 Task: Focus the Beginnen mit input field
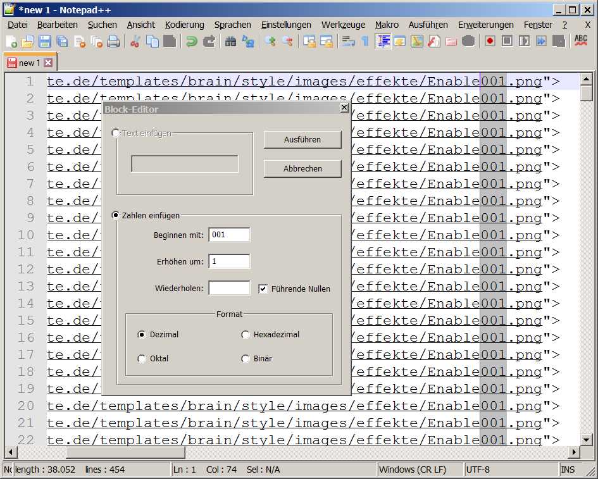[229, 235]
